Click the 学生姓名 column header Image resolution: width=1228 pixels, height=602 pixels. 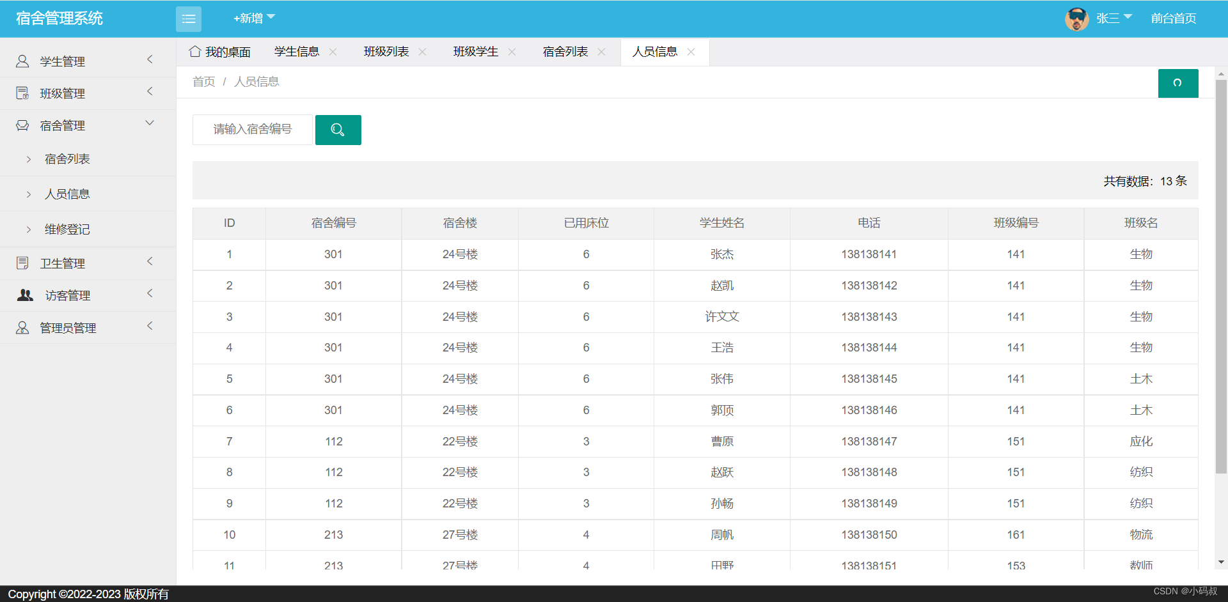tap(722, 223)
